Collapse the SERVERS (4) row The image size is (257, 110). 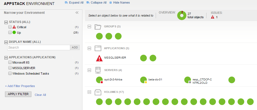pos(89,70)
